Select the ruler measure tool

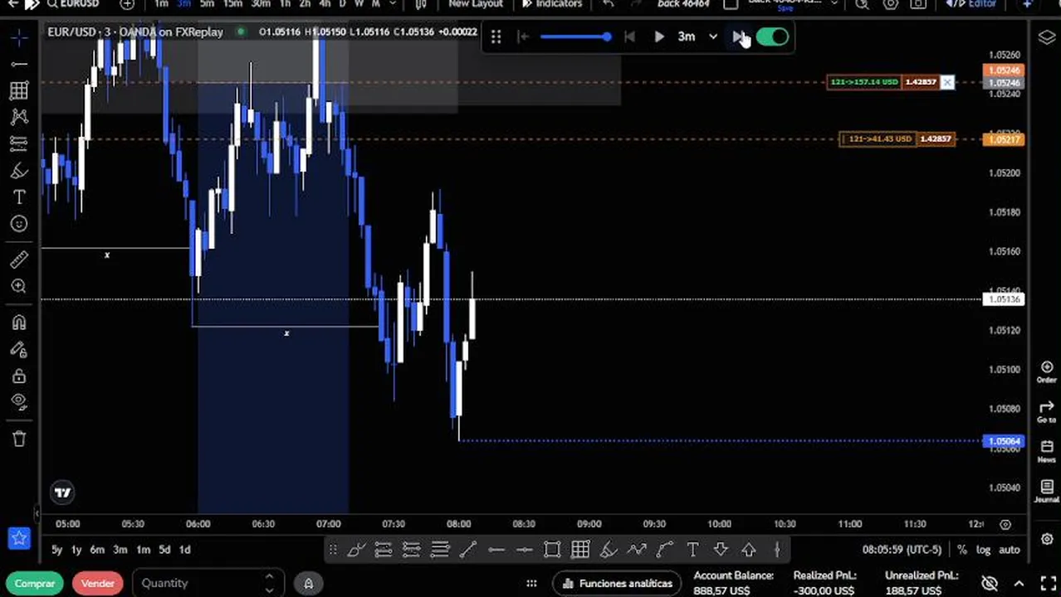(19, 260)
